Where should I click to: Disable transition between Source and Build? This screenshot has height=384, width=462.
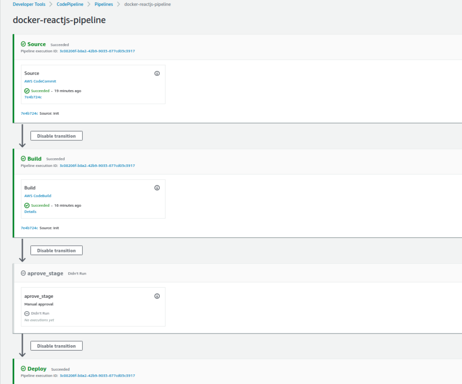pyautogui.click(x=56, y=136)
